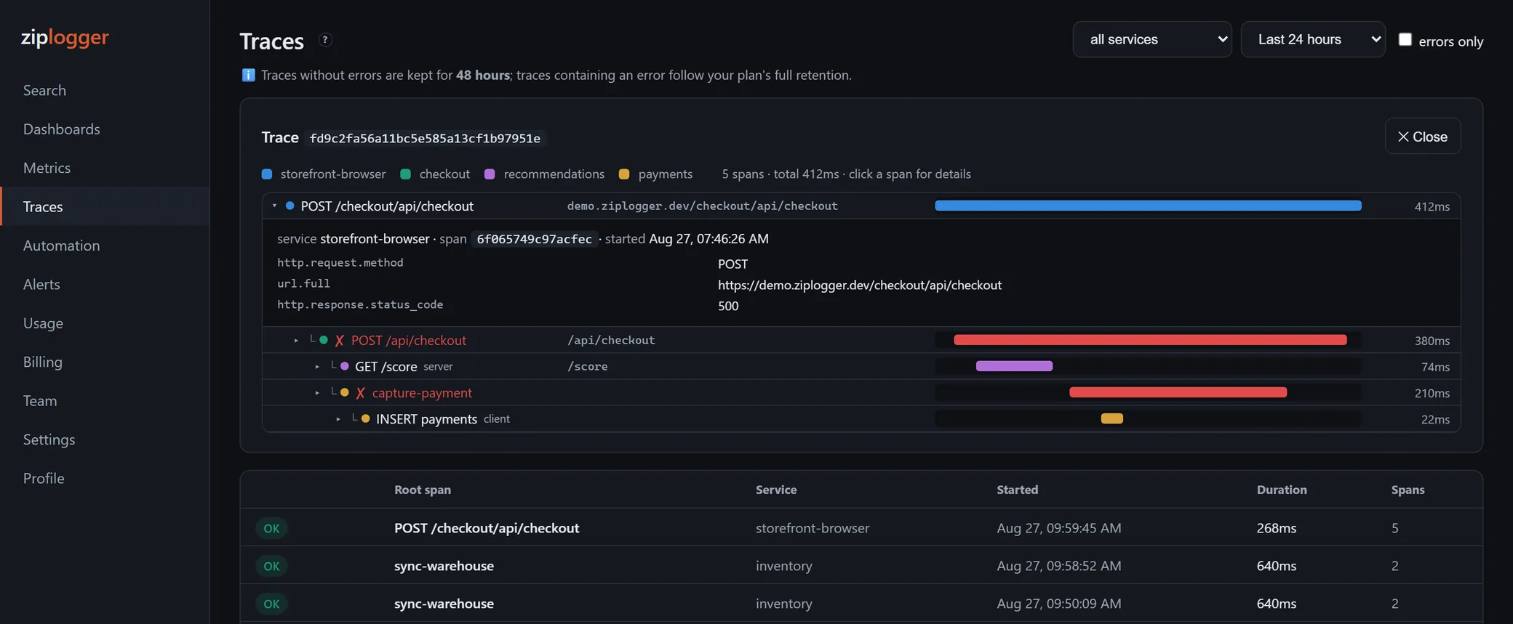Click the red 380ms POST /api/checkout bar

1150,340
